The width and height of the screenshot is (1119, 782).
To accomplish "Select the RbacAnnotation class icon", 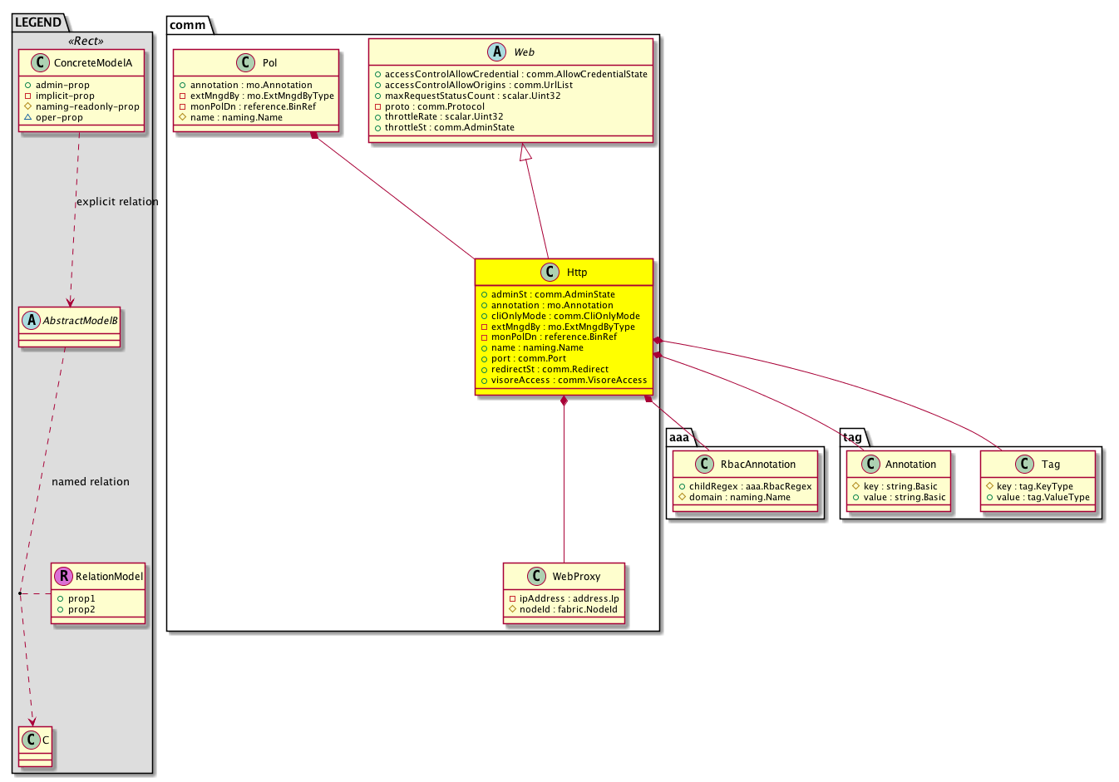I will coord(703,465).
